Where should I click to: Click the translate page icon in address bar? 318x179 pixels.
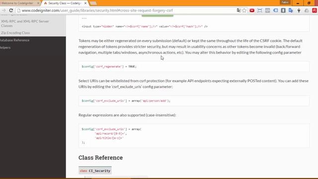coord(238,10)
